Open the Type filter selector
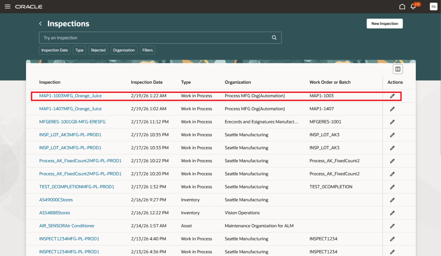Screen dimensions: 441x256 point(79,50)
